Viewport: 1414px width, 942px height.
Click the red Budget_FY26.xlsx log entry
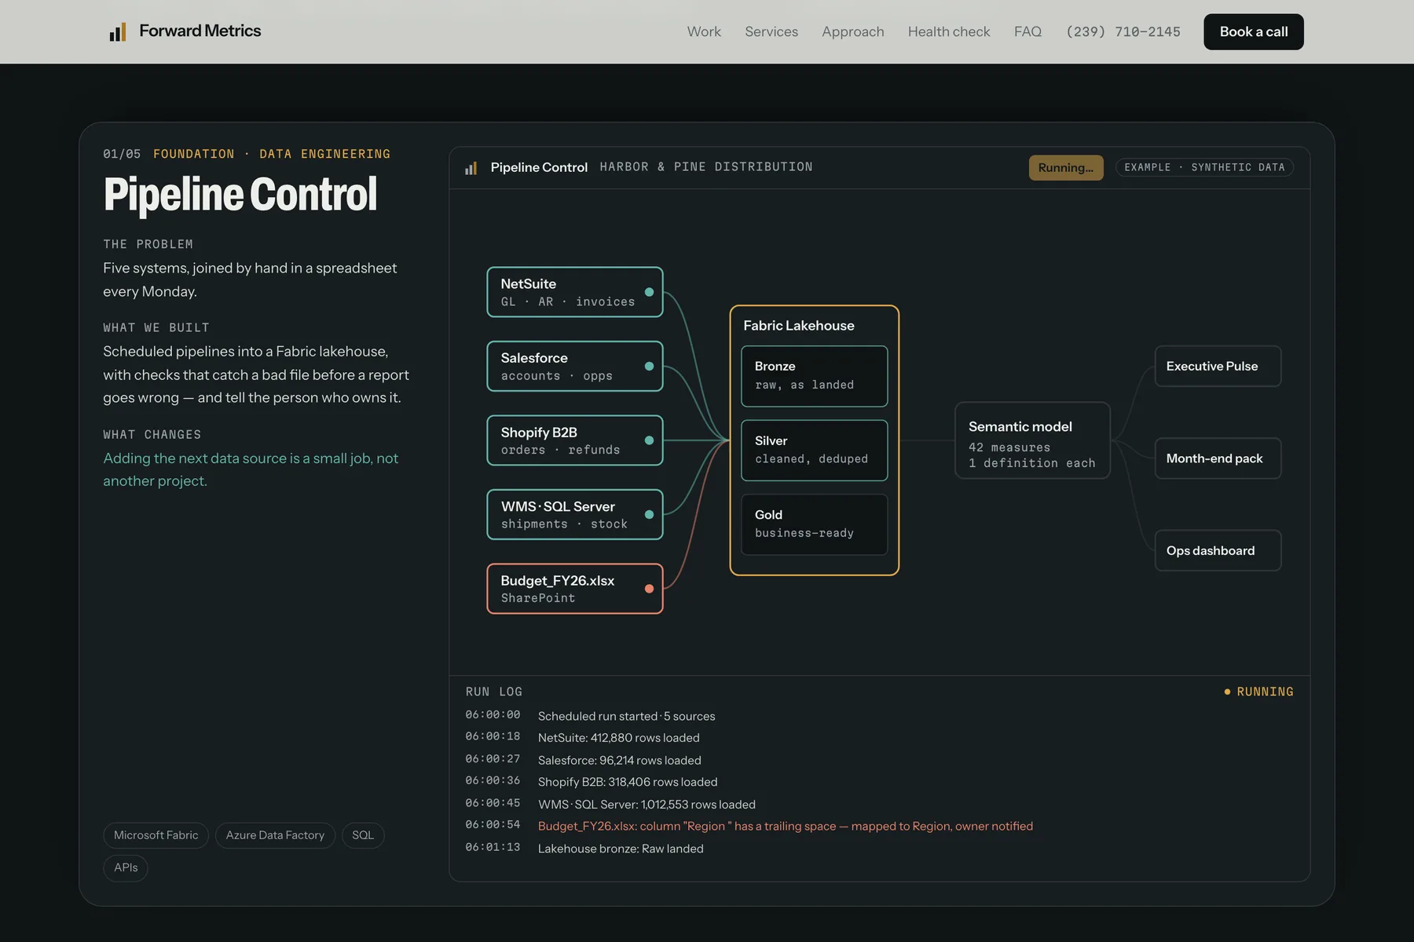pos(786,826)
